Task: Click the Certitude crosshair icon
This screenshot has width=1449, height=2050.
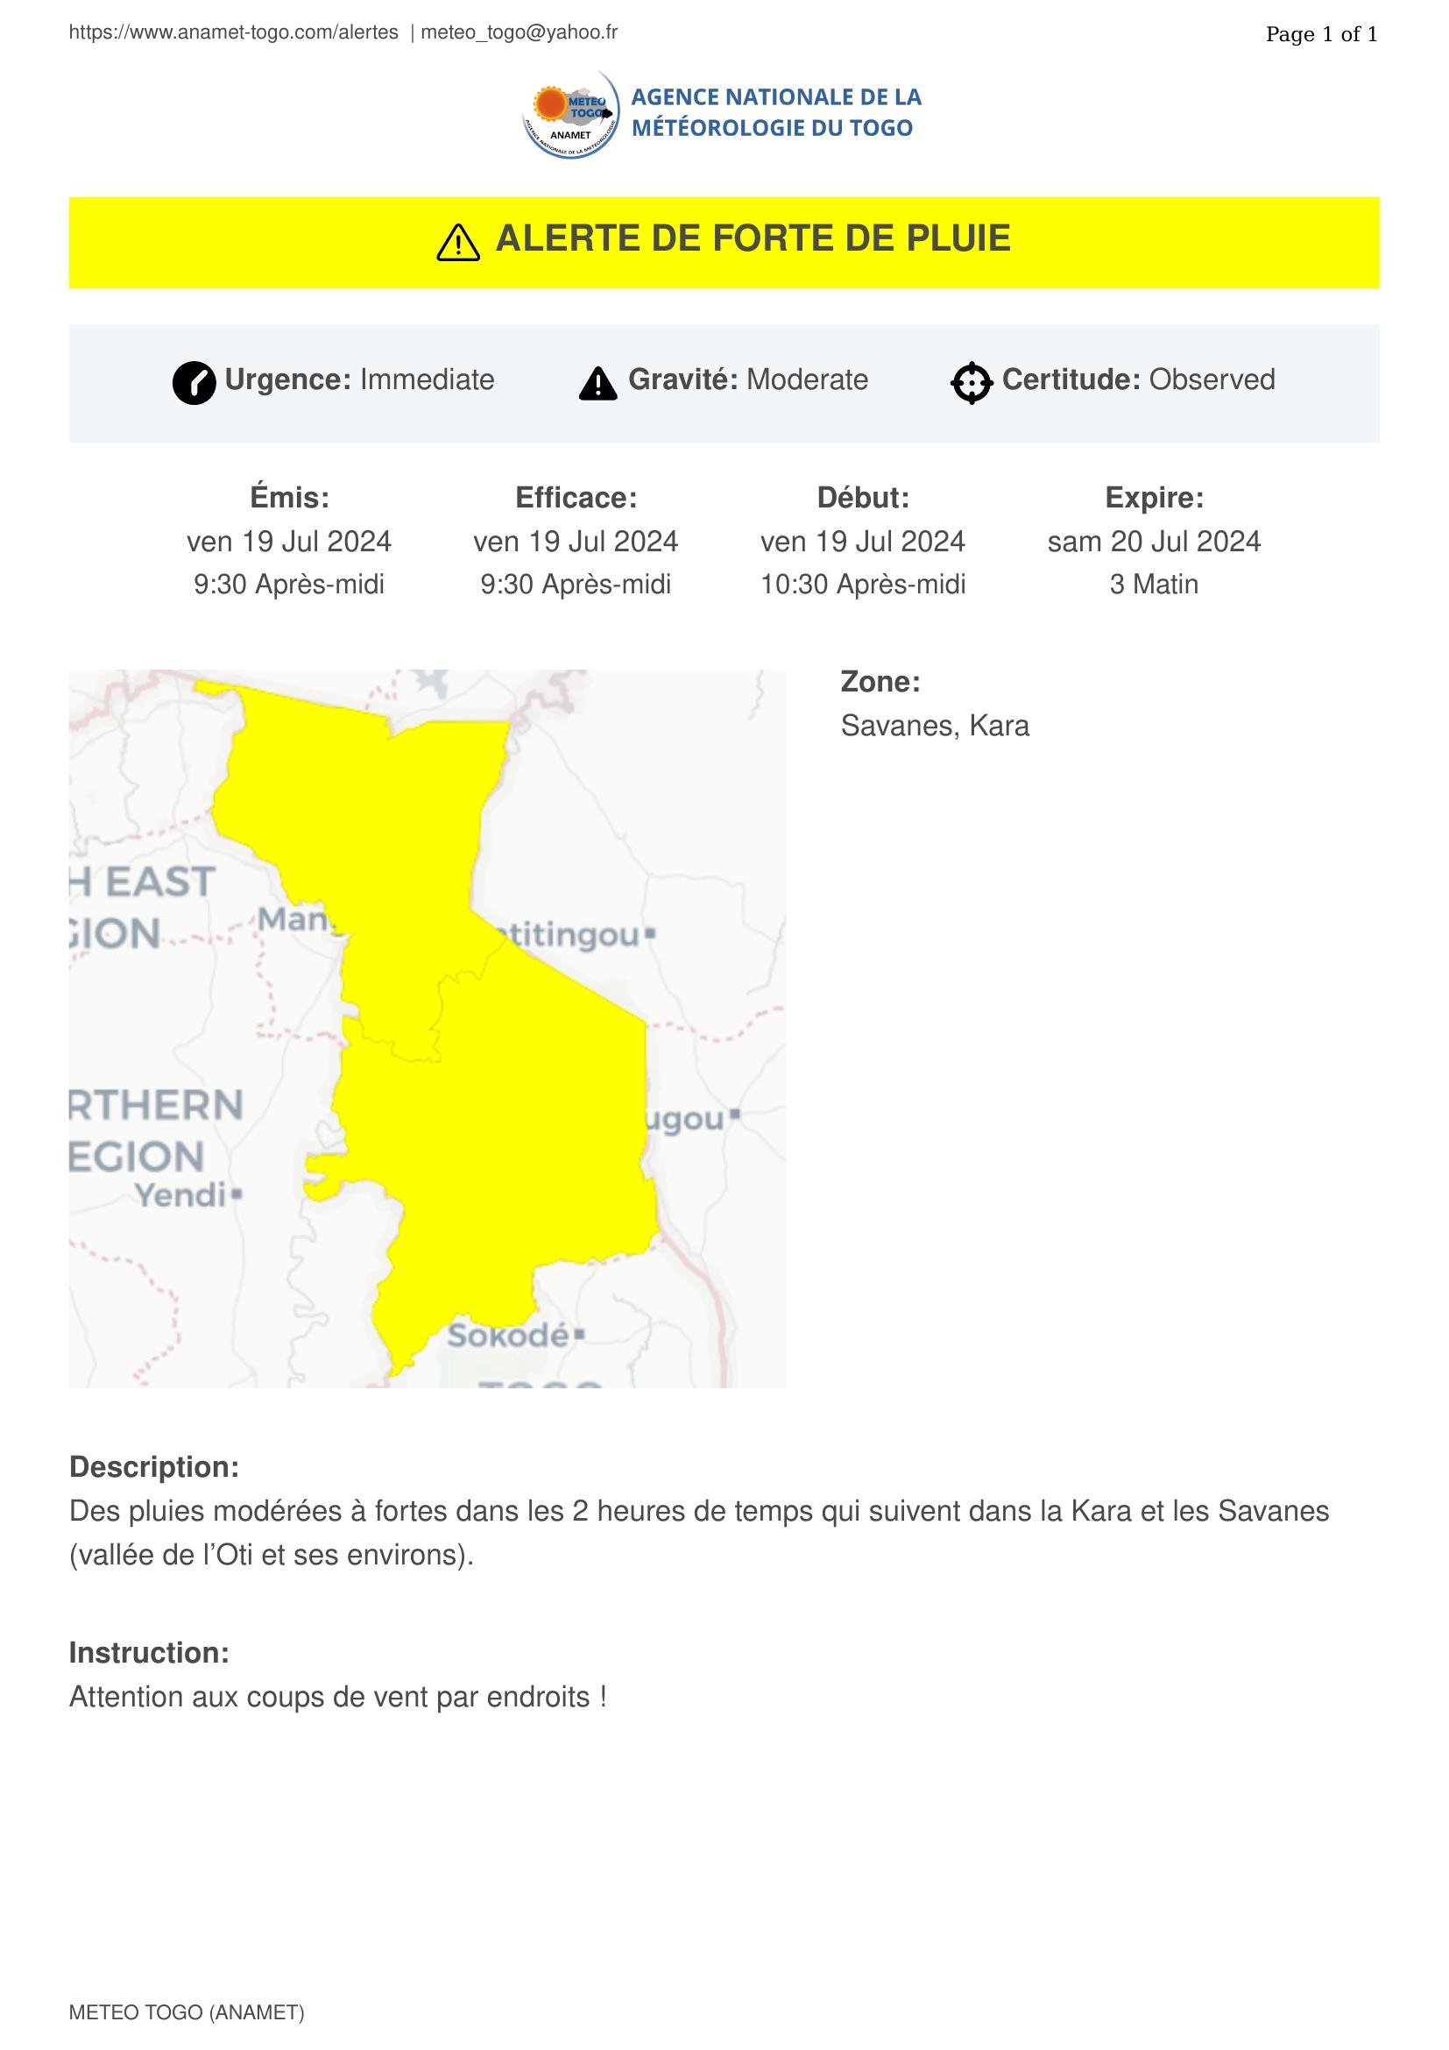Action: tap(972, 383)
